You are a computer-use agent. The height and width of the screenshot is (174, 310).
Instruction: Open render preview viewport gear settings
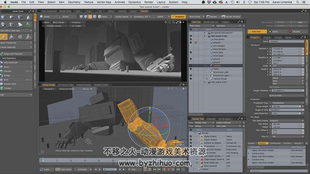coord(180,22)
